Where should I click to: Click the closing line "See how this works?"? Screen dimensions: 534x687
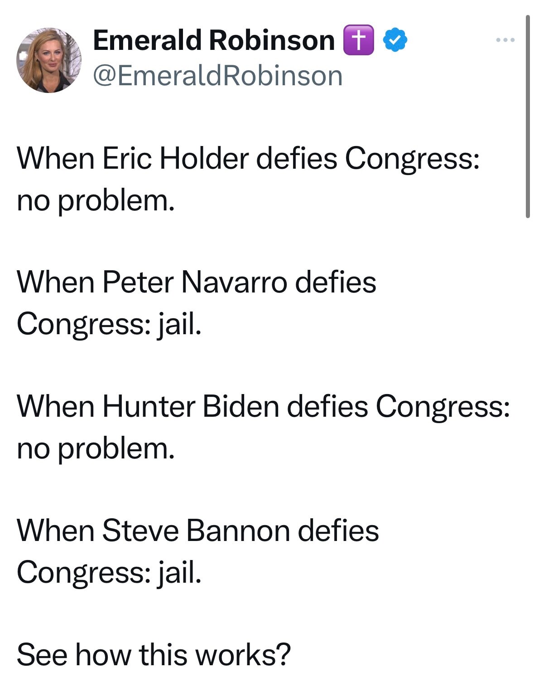tap(154, 654)
